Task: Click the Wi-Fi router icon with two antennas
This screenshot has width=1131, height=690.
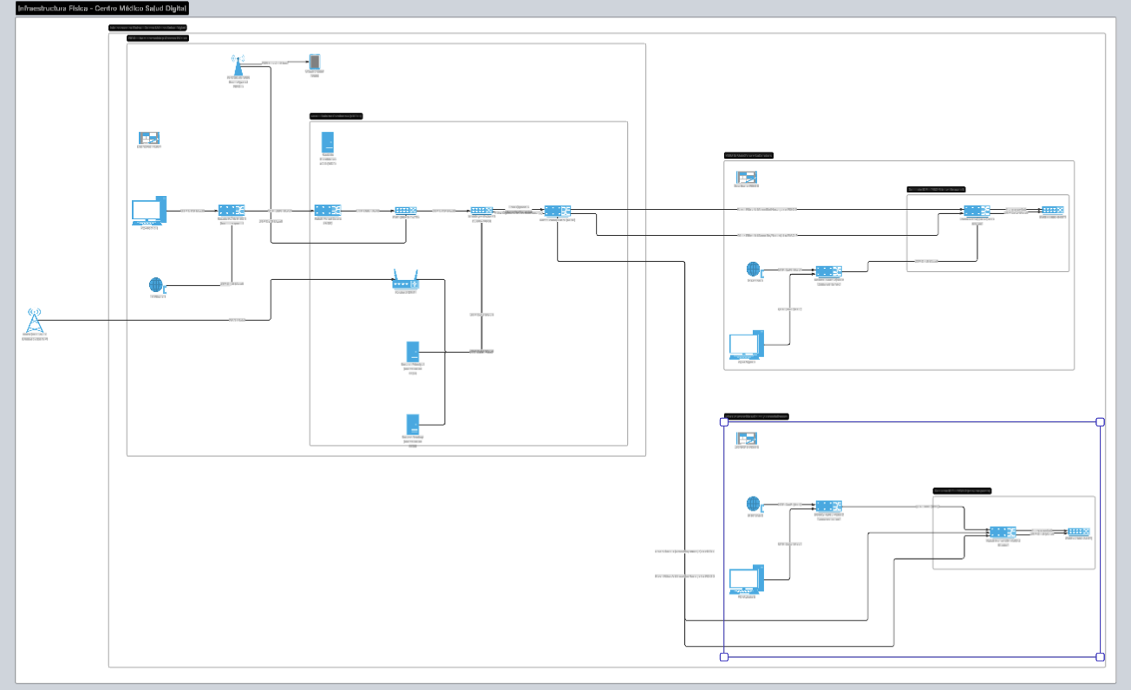Action: click(405, 281)
